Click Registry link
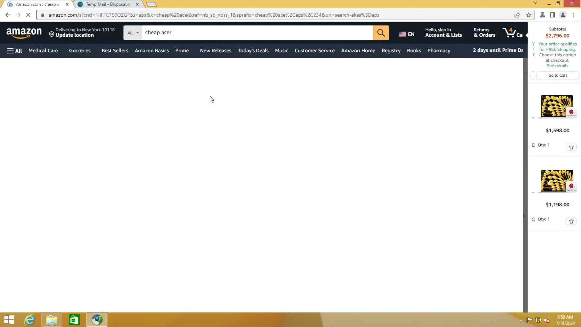 tap(391, 51)
